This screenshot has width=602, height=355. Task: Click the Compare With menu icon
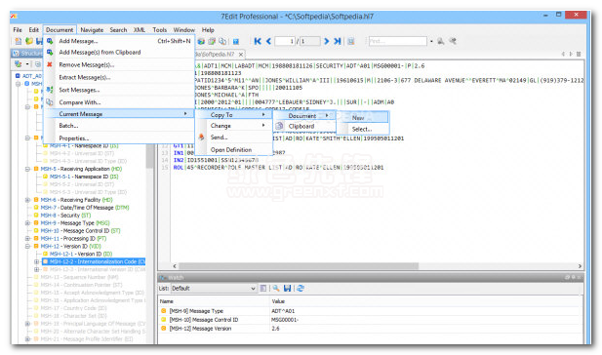50,102
